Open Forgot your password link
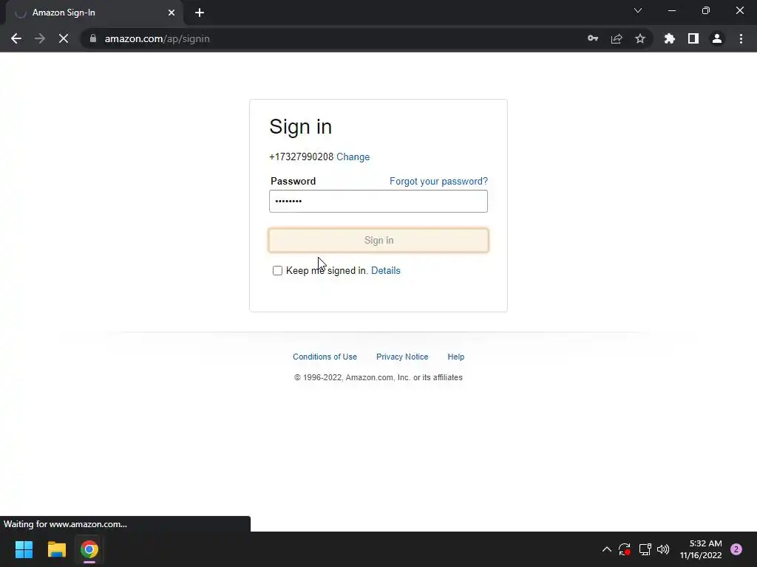Viewport: 757px width, 567px height. tap(438, 182)
